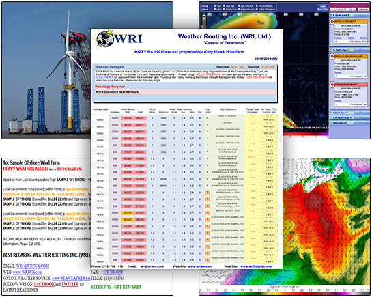Open the www.SEAWEATHER.net link
Image resolution: width=372 pixels, height=297 pixels.
coord(71,278)
